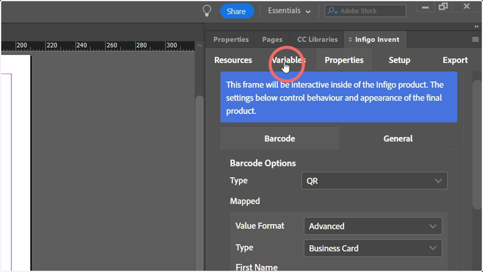This screenshot has width=483, height=272.
Task: Open the CC Libraries panel tab
Action: pyautogui.click(x=317, y=39)
